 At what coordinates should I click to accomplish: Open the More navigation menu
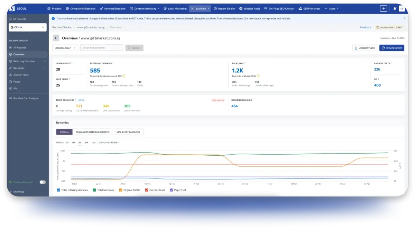click(331, 9)
